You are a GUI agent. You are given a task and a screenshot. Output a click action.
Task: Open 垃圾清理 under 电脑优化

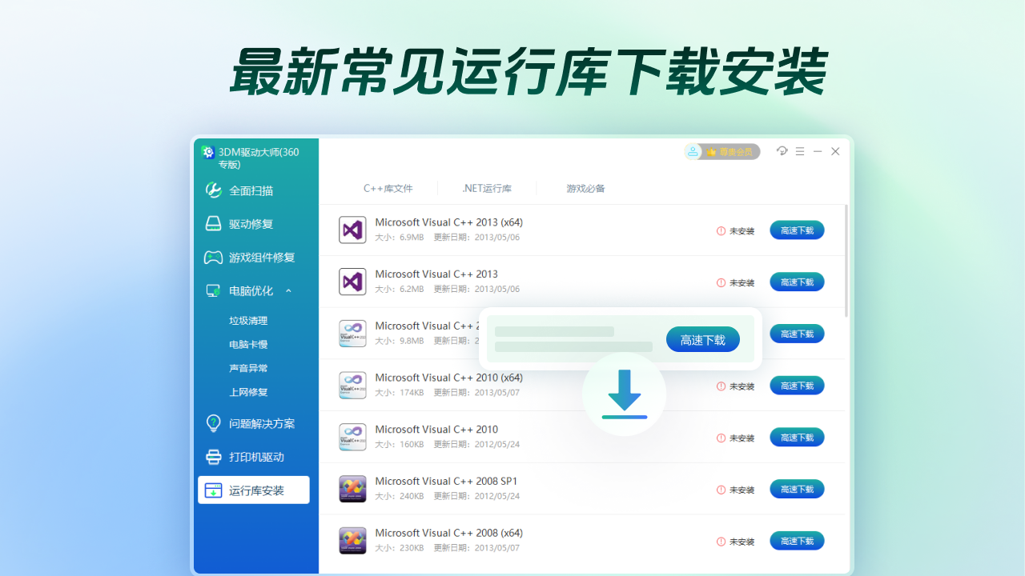click(248, 321)
